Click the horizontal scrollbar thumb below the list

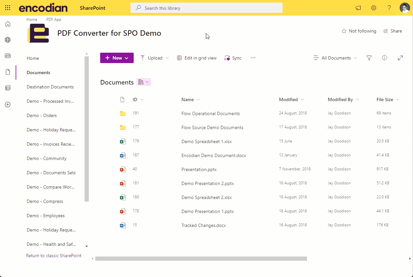pos(201,259)
